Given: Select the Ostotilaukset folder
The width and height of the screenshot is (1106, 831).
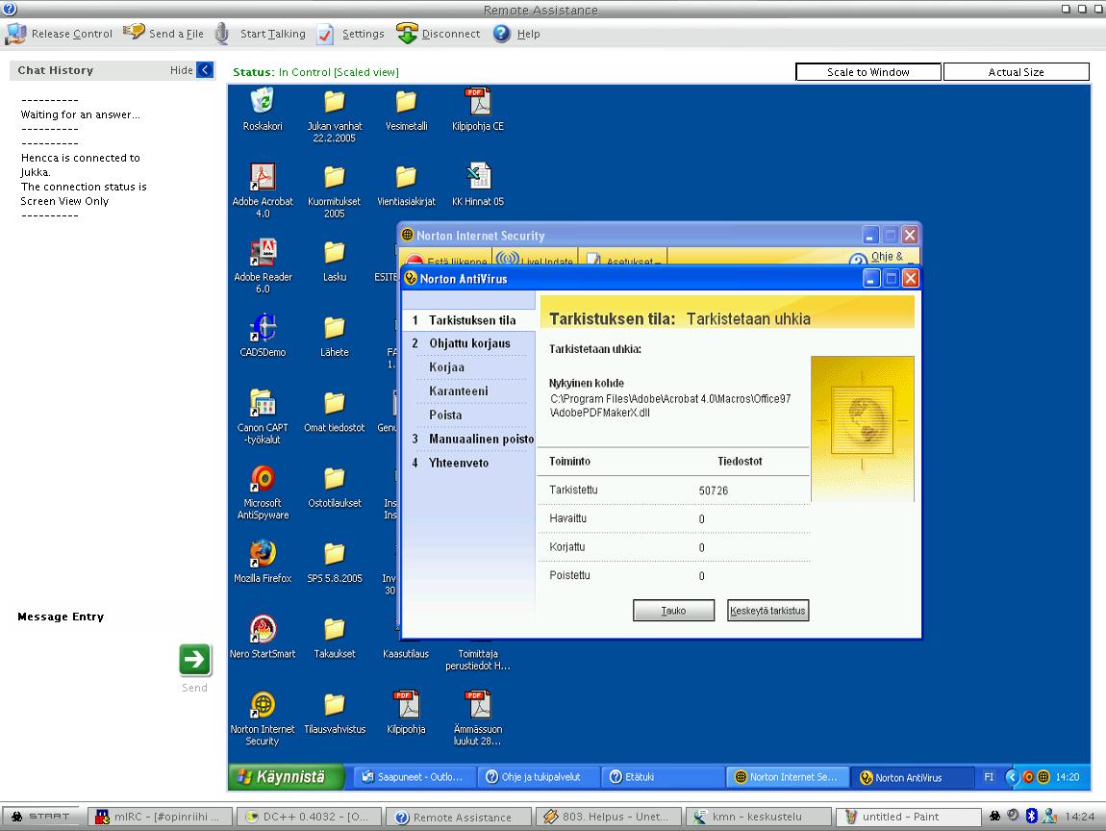Looking at the screenshot, I should pos(335,487).
